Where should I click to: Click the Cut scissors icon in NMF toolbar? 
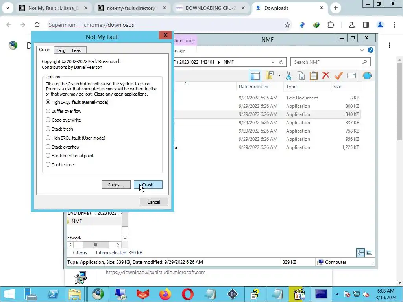click(x=288, y=76)
